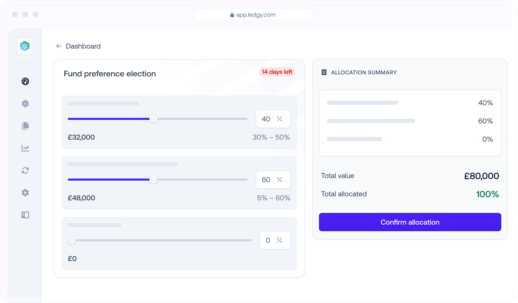Click the back arrow beside Dashboard
Screen dimensions: 518x303
pyautogui.click(x=59, y=46)
